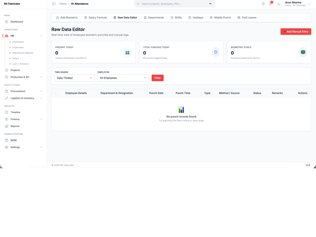Click the Procurement bag icon

(6, 91)
